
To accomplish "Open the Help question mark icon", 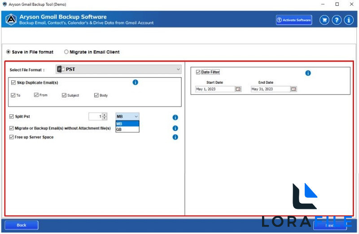I will tap(337, 20).
